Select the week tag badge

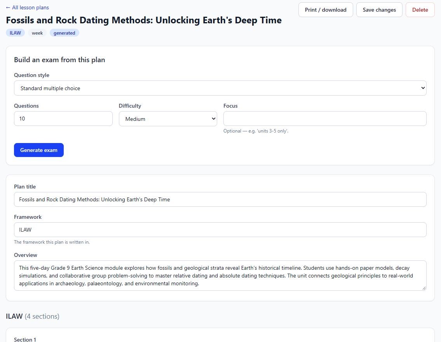pyautogui.click(x=37, y=33)
